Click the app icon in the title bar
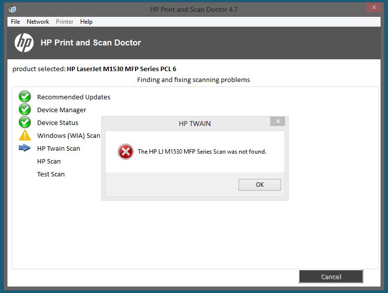 pos(13,9)
